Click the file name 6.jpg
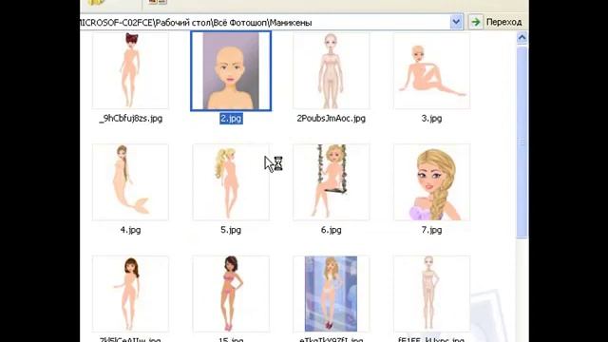Screen dimensions: 608x342 (x=332, y=230)
